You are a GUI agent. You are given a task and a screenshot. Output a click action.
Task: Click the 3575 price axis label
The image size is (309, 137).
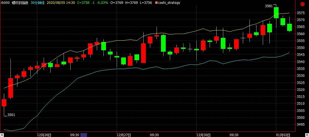pyautogui.click(x=301, y=13)
